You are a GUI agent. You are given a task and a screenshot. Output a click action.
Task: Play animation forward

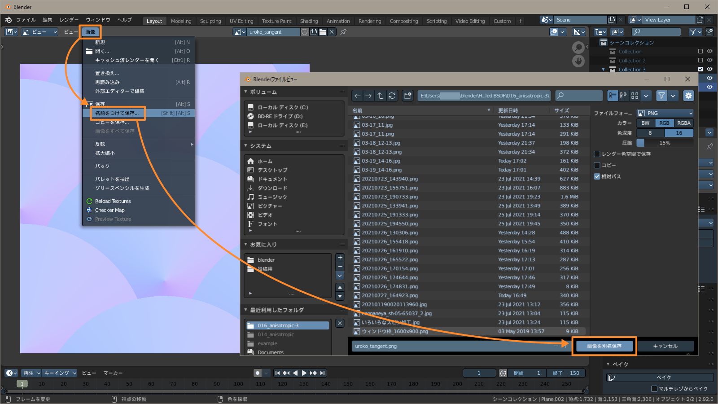304,373
